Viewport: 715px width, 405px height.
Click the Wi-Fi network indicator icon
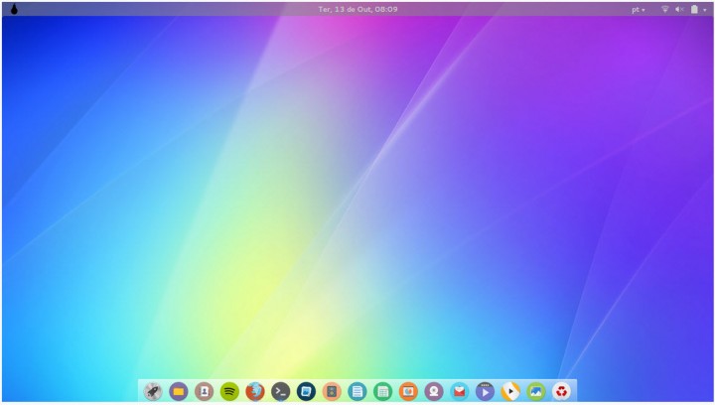pyautogui.click(x=664, y=9)
